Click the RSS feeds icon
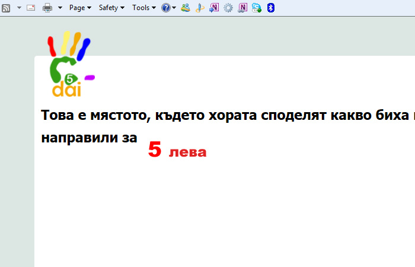The width and height of the screenshot is (415, 267). click(x=6, y=8)
